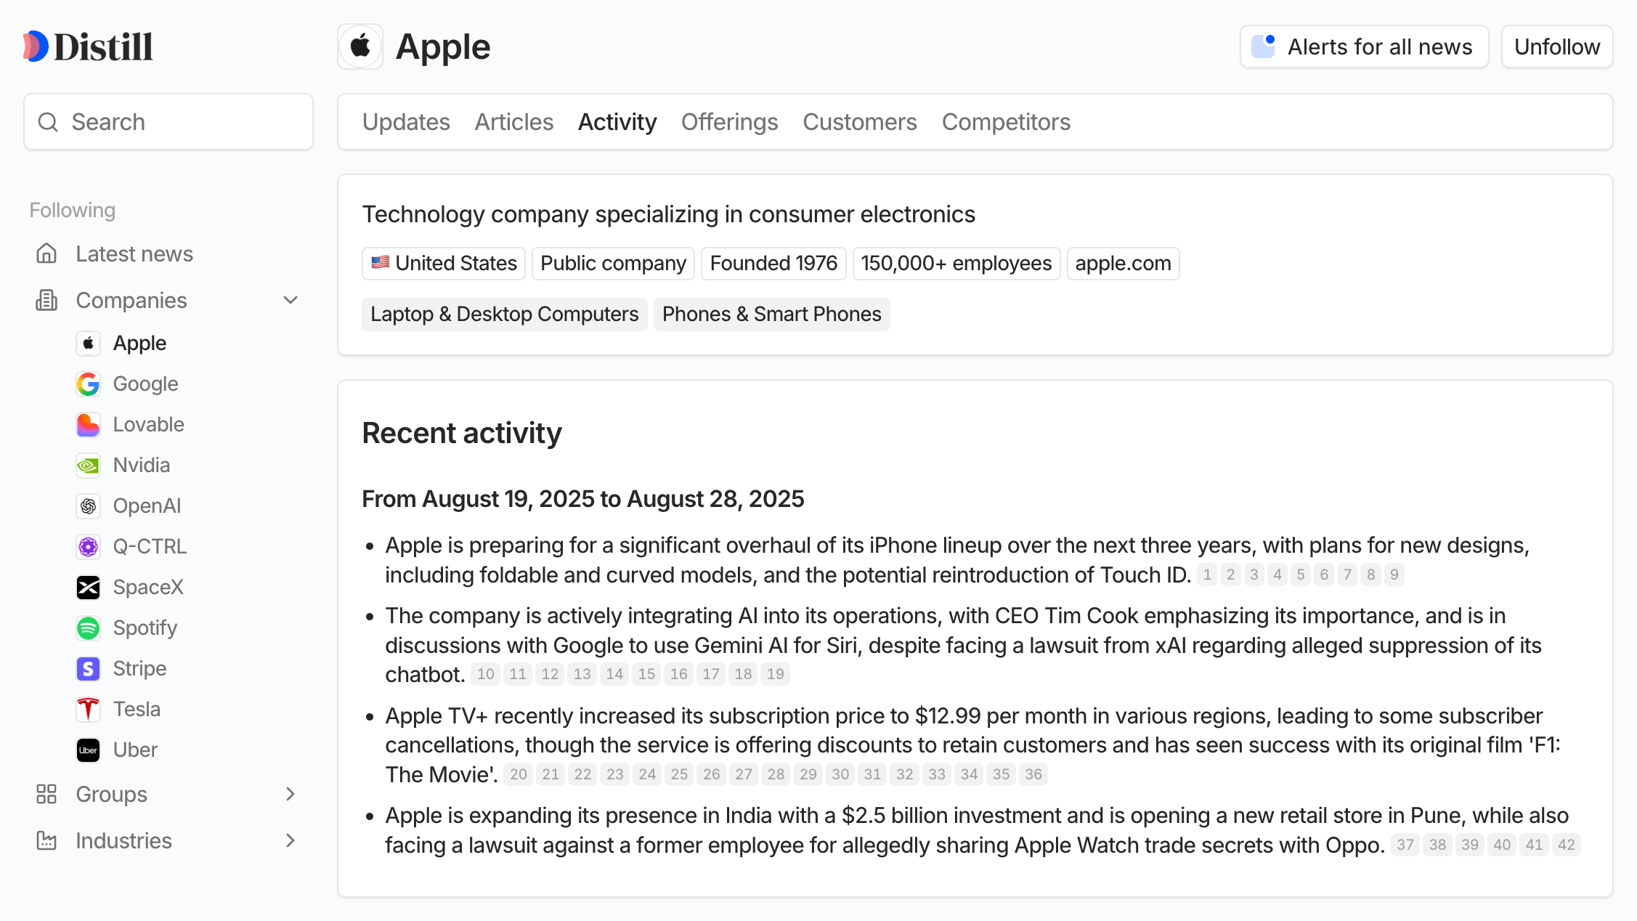
Task: Open citation number 42
Action: coord(1566,845)
